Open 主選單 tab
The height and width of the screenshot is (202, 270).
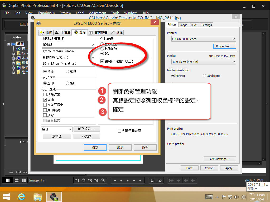tap(63, 33)
